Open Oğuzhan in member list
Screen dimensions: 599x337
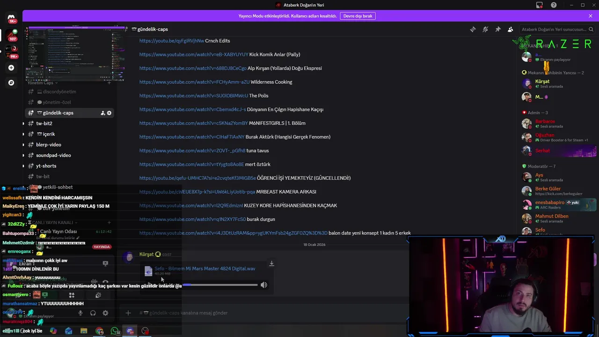(558, 137)
